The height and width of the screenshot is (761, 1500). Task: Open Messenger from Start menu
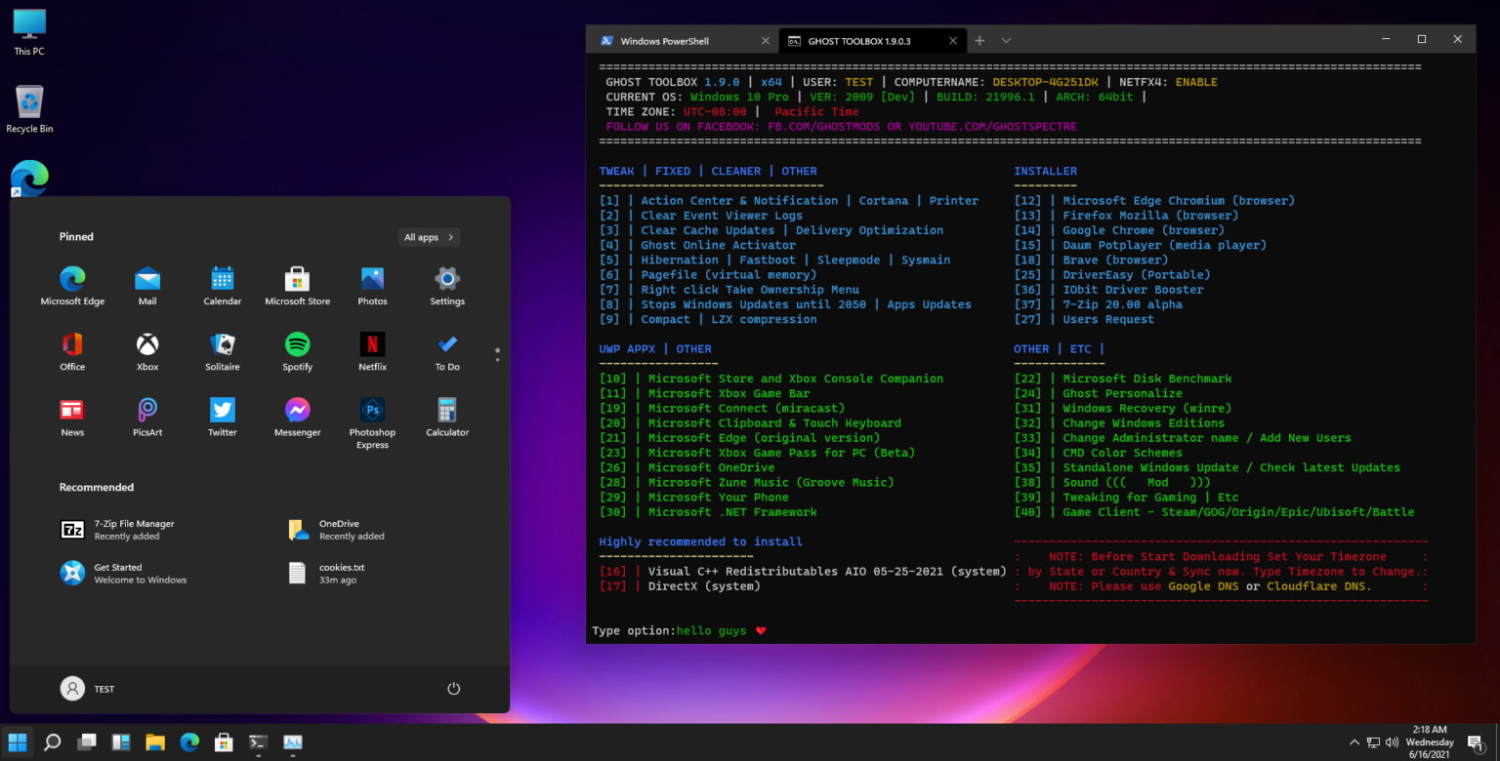pyautogui.click(x=298, y=417)
